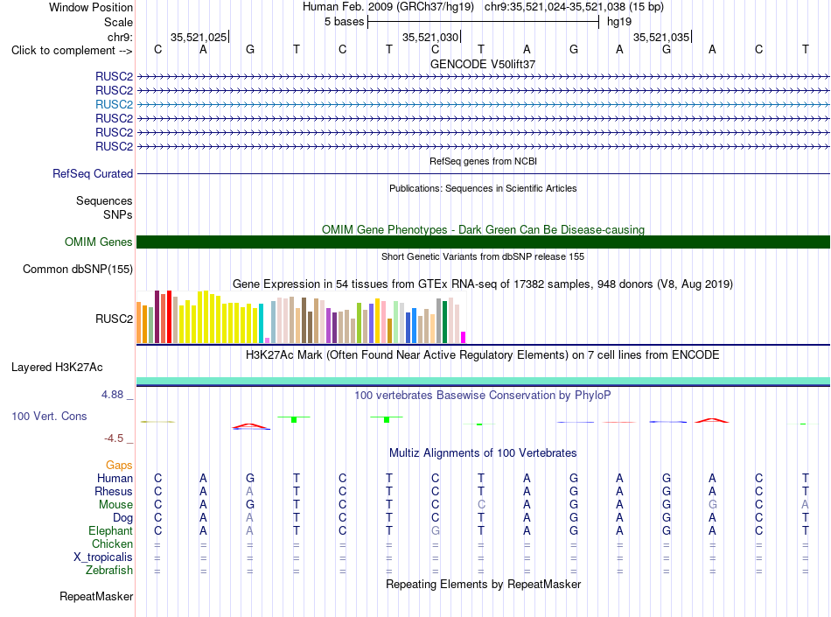Click the 'Click to complement -->' label
The height and width of the screenshot is (617, 831).
point(72,51)
